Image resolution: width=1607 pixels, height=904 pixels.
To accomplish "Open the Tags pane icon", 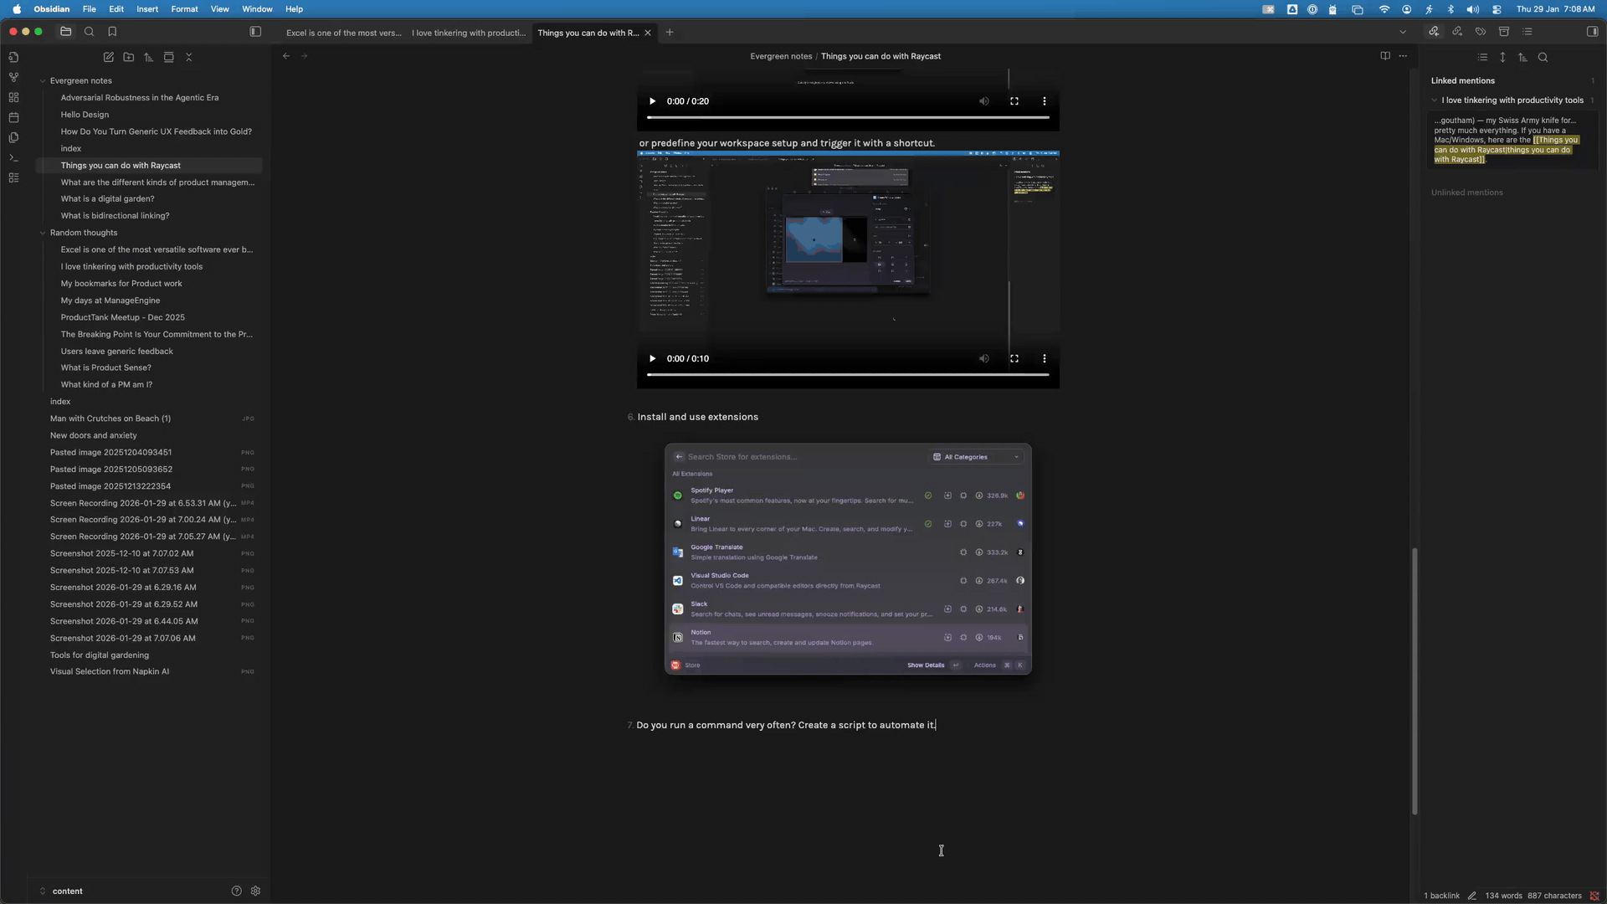I will [1481, 32].
